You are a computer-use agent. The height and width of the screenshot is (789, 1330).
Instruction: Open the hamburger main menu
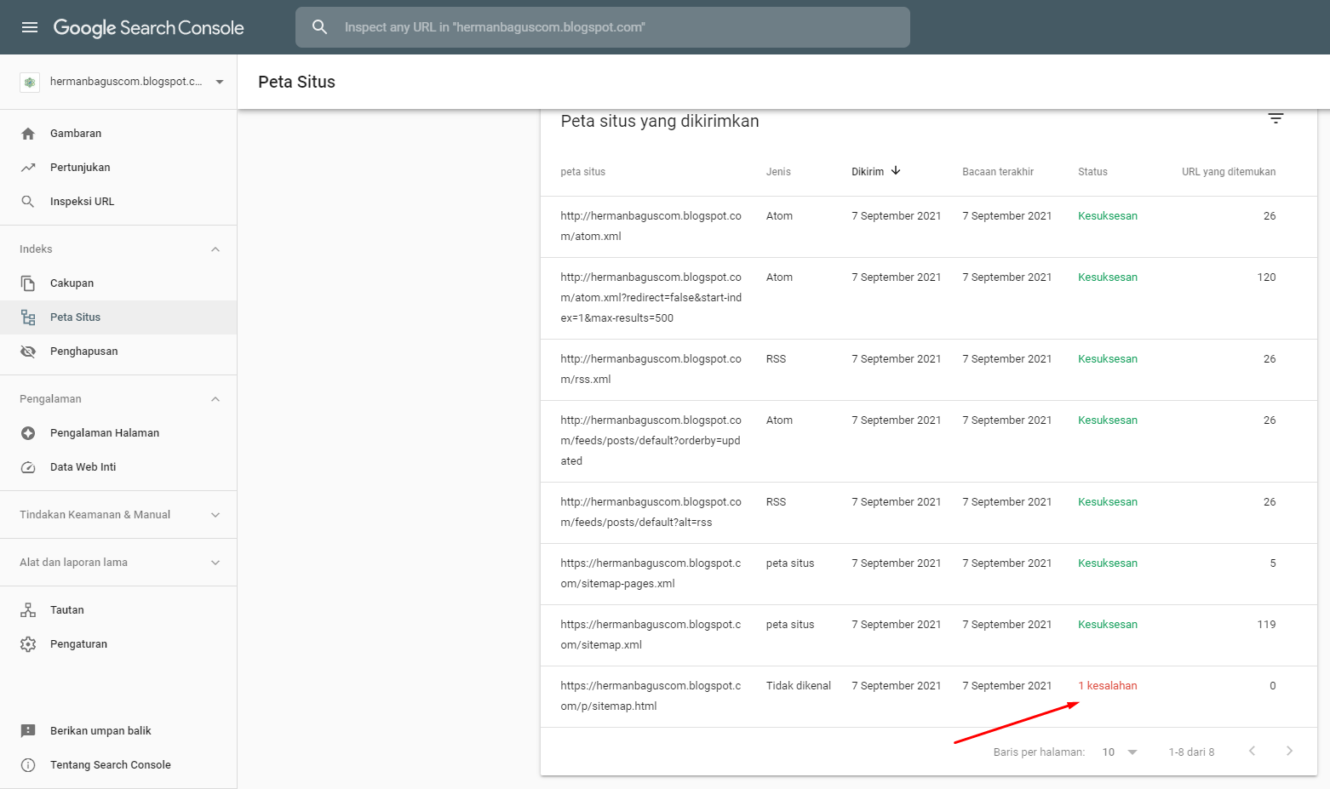[30, 27]
